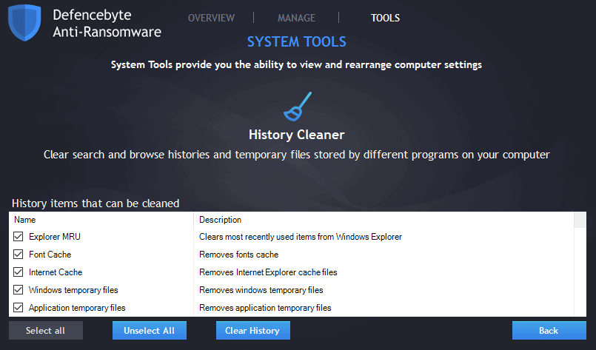Viewport: 596px width, 350px height.
Task: Click the Select all button
Action: [46, 330]
